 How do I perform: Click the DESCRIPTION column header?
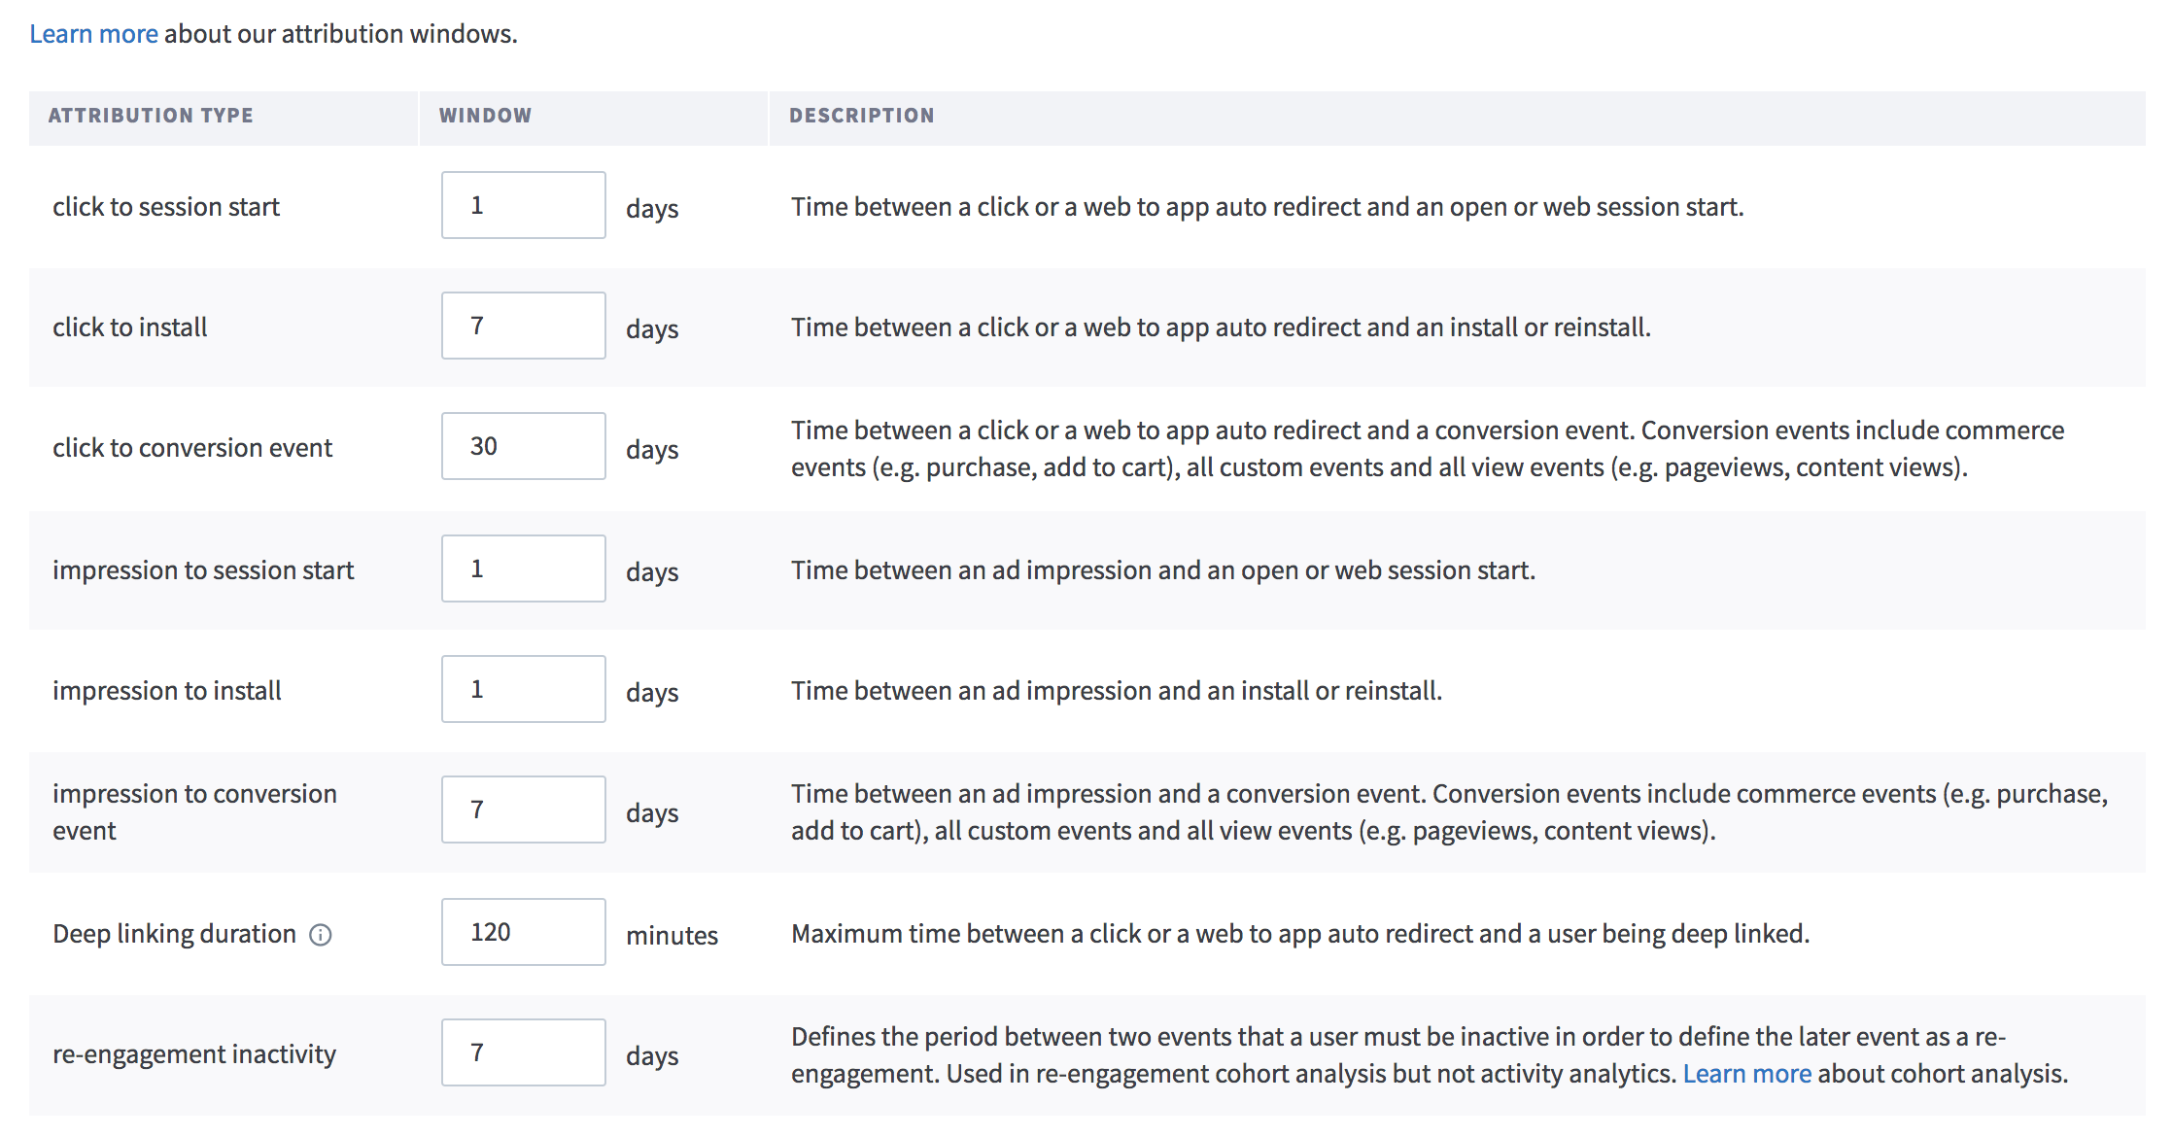click(861, 116)
